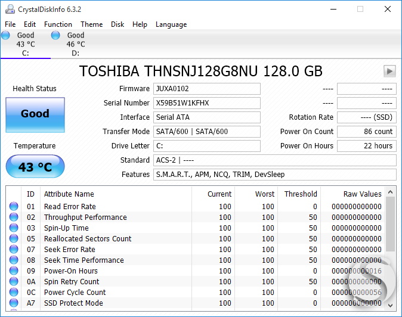This screenshot has height=317, width=402.
Task: Click the blue status orb for drive C:
Action: [5, 35]
